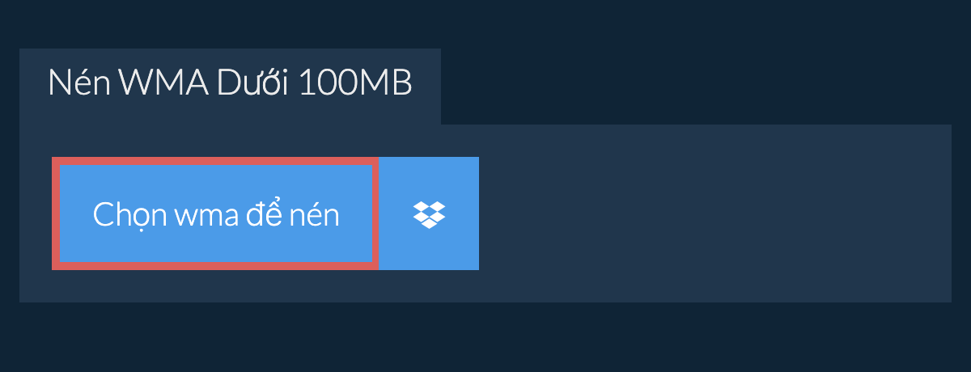The height and width of the screenshot is (372, 971).
Task: Click empty panel area right of Dropbox
Action: click(715, 213)
